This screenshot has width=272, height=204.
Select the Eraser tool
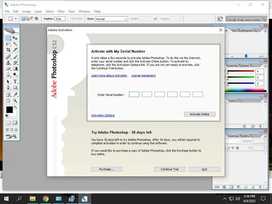tap(8, 69)
